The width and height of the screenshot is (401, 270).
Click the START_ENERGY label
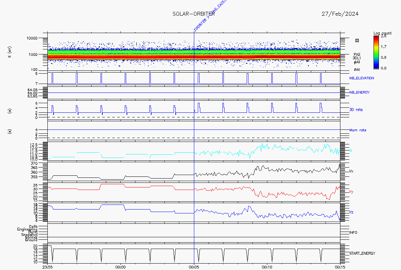(x=362, y=253)
